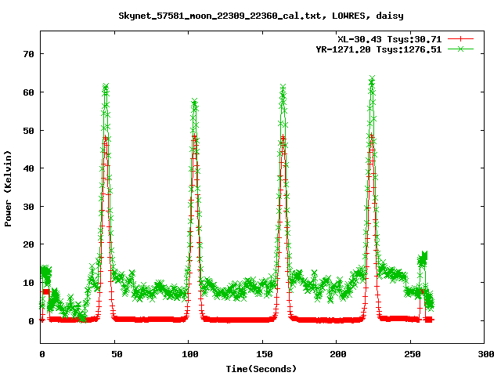501x376 pixels.
Task: Click y-axis tick label 40
Action: (x=28, y=168)
